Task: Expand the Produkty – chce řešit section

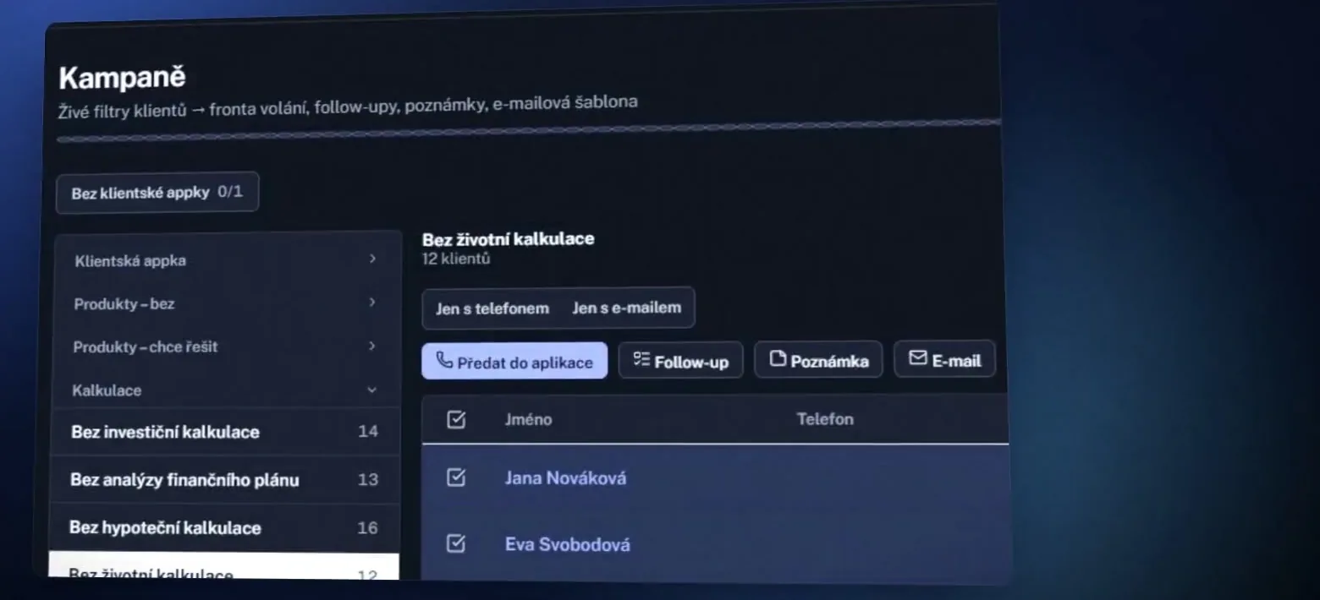Action: (228, 346)
